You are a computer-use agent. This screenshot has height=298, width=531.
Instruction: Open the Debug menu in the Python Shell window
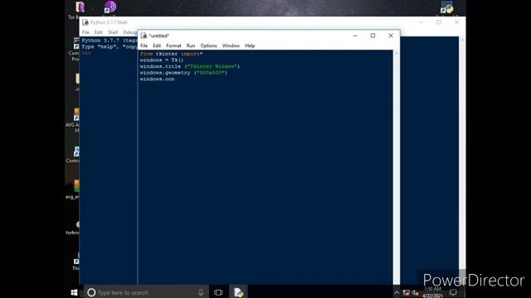(x=129, y=32)
